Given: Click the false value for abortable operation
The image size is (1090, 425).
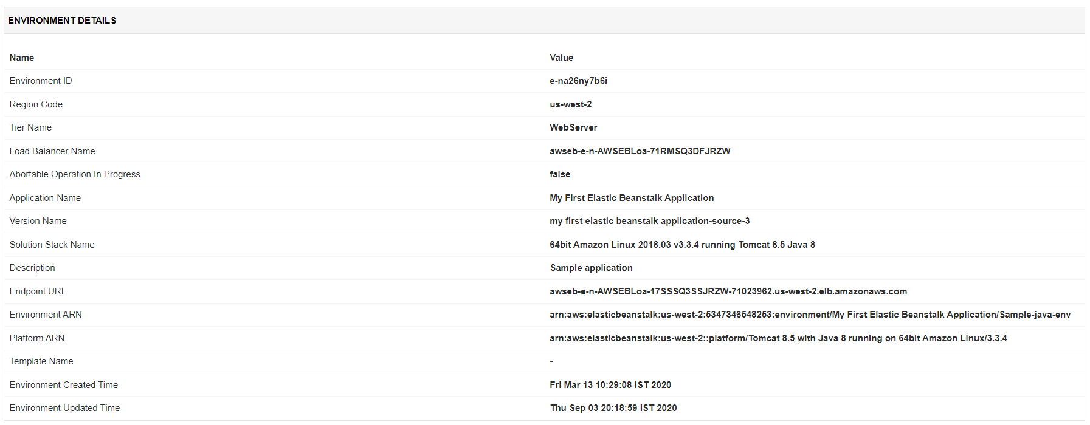Looking at the screenshot, I should tap(560, 174).
